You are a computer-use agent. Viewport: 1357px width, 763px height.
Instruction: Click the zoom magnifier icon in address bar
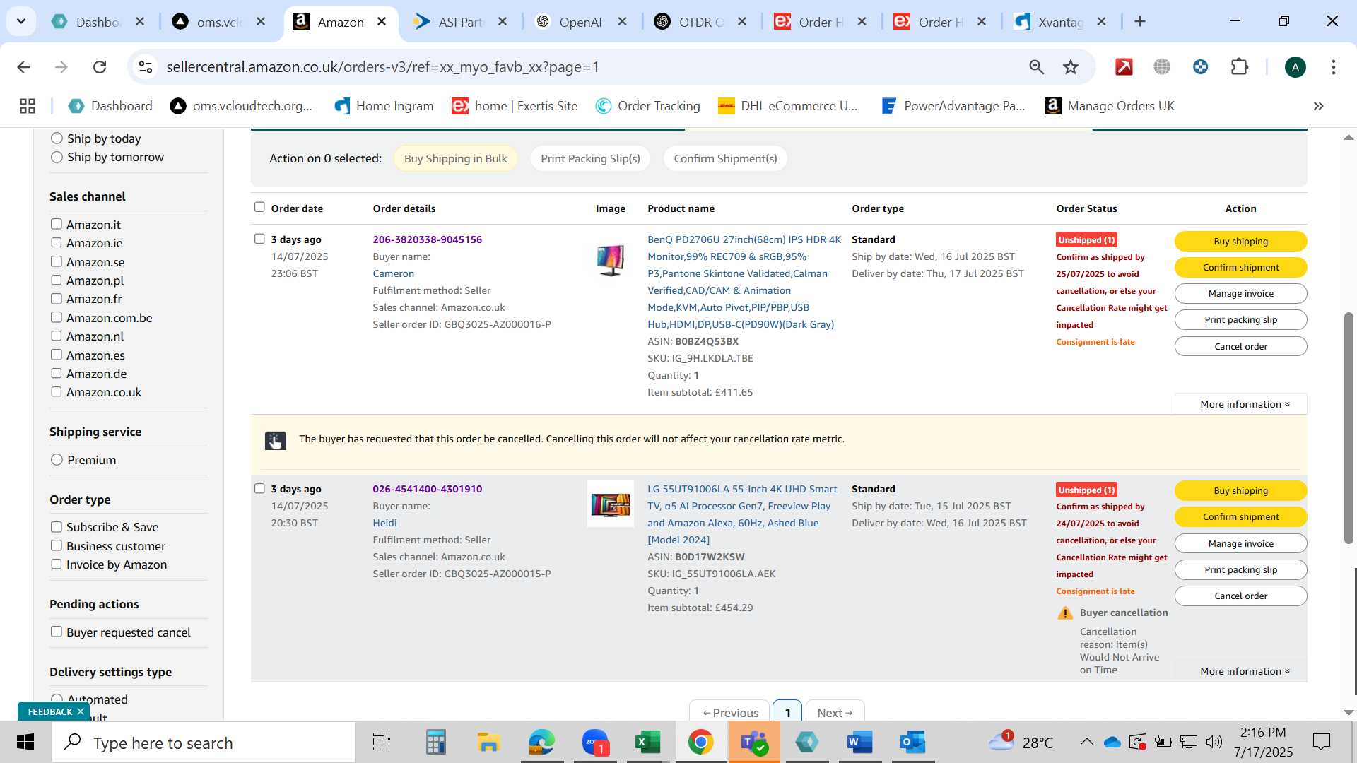[1036, 67]
